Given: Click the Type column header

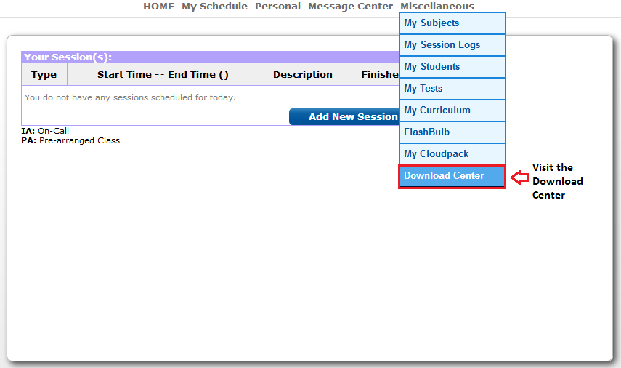Looking at the screenshot, I should (44, 75).
